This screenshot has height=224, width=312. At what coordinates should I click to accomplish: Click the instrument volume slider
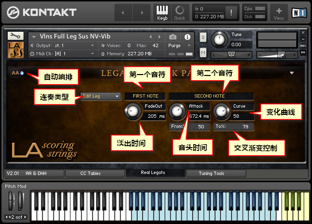[277, 55]
